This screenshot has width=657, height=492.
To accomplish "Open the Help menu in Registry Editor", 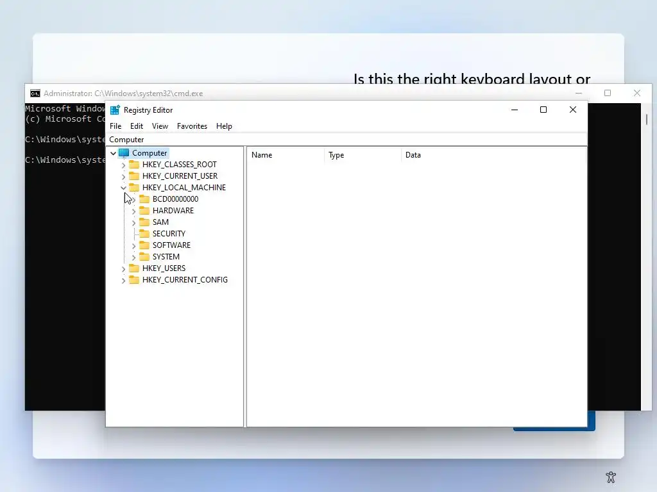I will click(224, 126).
